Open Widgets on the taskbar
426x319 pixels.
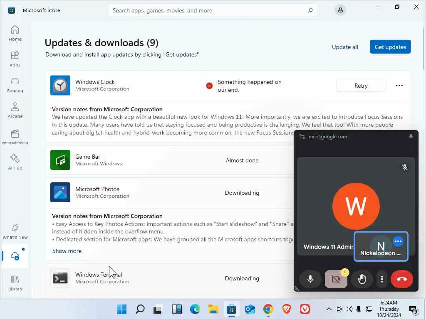(x=176, y=309)
